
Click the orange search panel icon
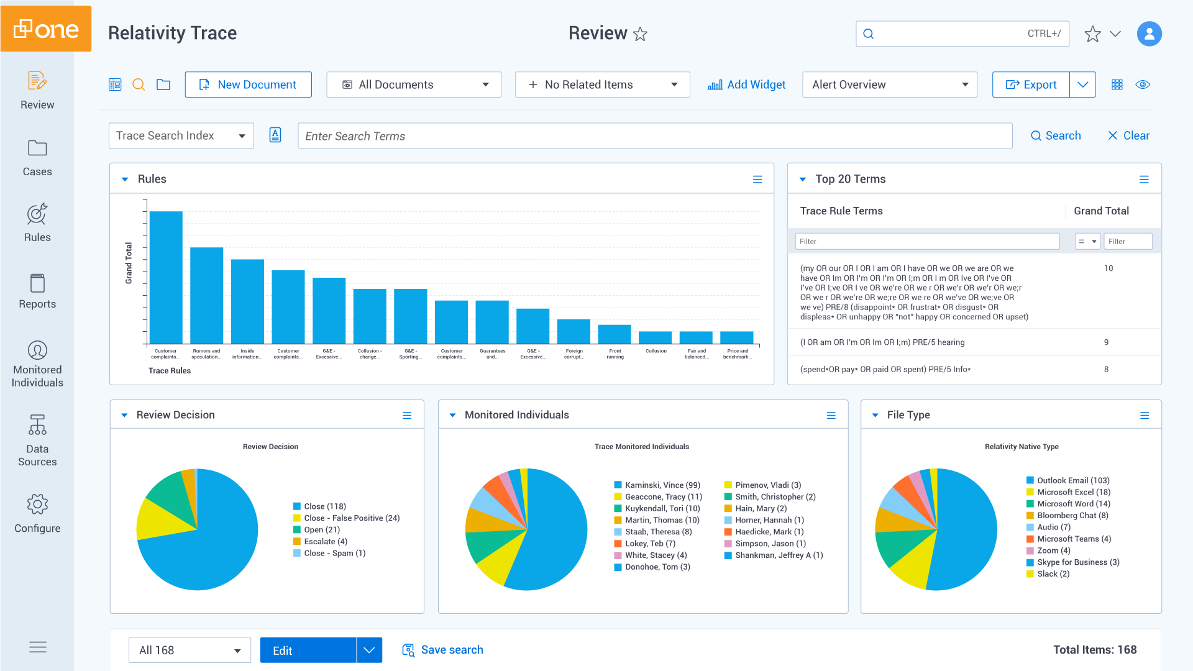(139, 84)
